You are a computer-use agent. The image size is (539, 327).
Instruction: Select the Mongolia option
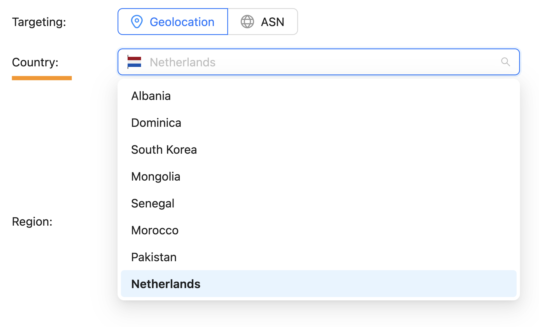[x=156, y=177]
